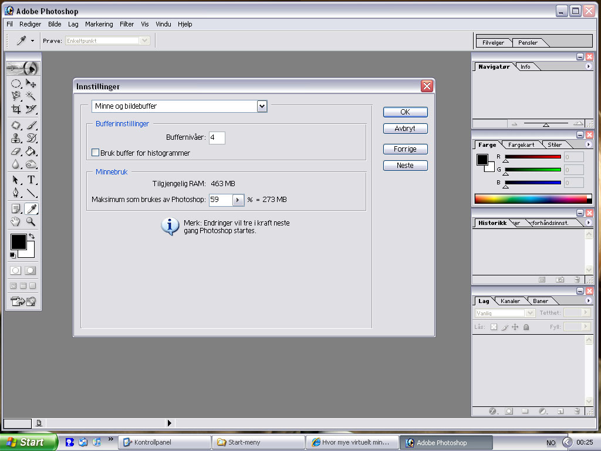Screen dimensions: 601x451
Task: Open Farge panel menu arrow
Action: pyautogui.click(x=588, y=144)
